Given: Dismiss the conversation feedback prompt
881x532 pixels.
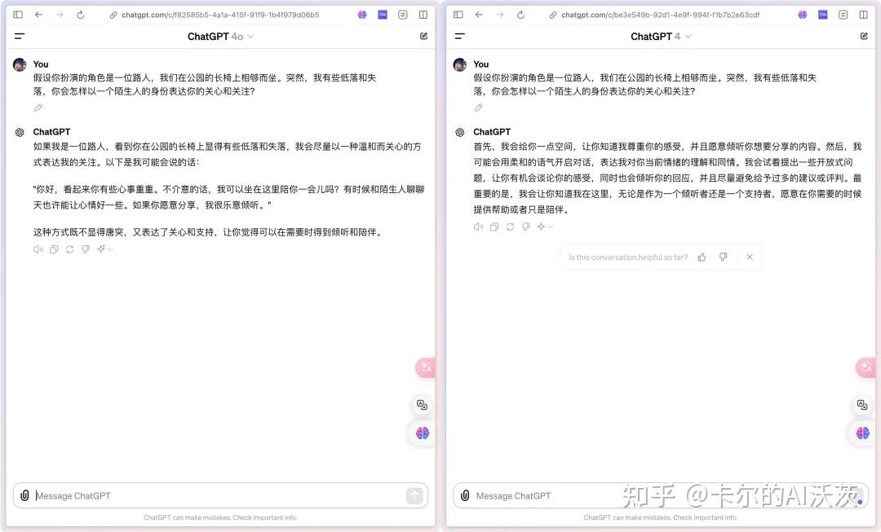Looking at the screenshot, I should coord(750,256).
